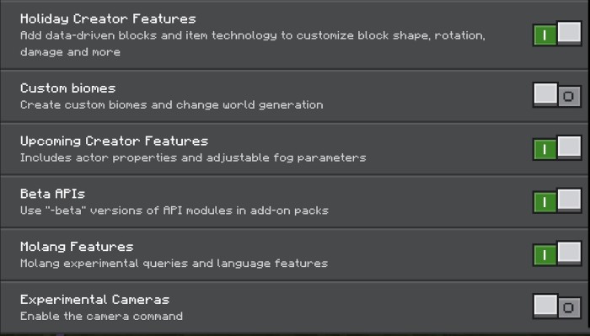
Task: Click the Holiday Creator Features title
Action: (x=108, y=19)
